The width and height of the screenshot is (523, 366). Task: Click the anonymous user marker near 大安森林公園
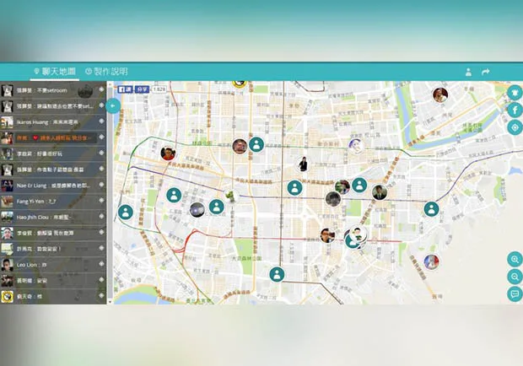pyautogui.click(x=277, y=275)
